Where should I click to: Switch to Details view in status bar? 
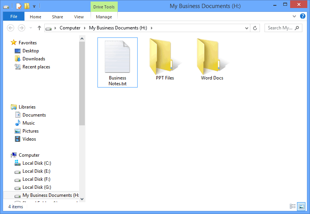292,206
